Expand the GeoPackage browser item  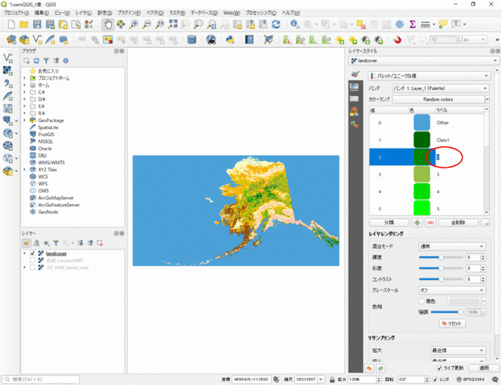coord(24,121)
